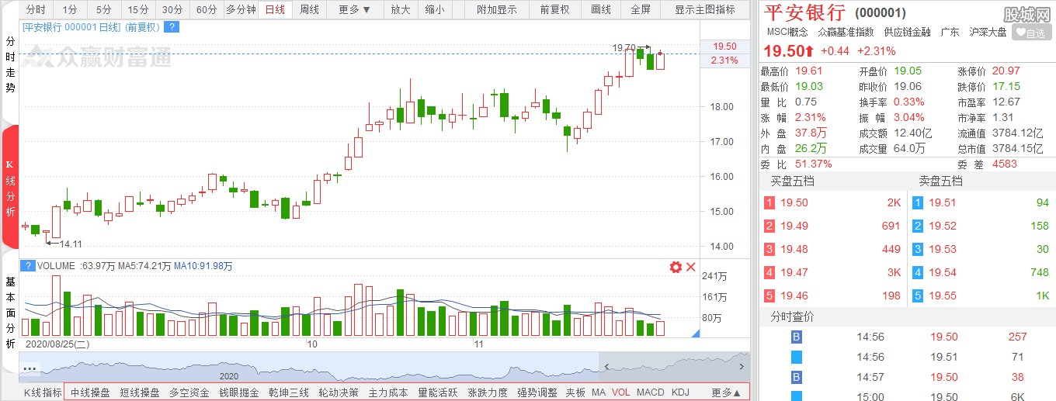This screenshot has height=401, width=1056.
Task: Click 显示主图指标 show main indicators
Action: pos(705,10)
